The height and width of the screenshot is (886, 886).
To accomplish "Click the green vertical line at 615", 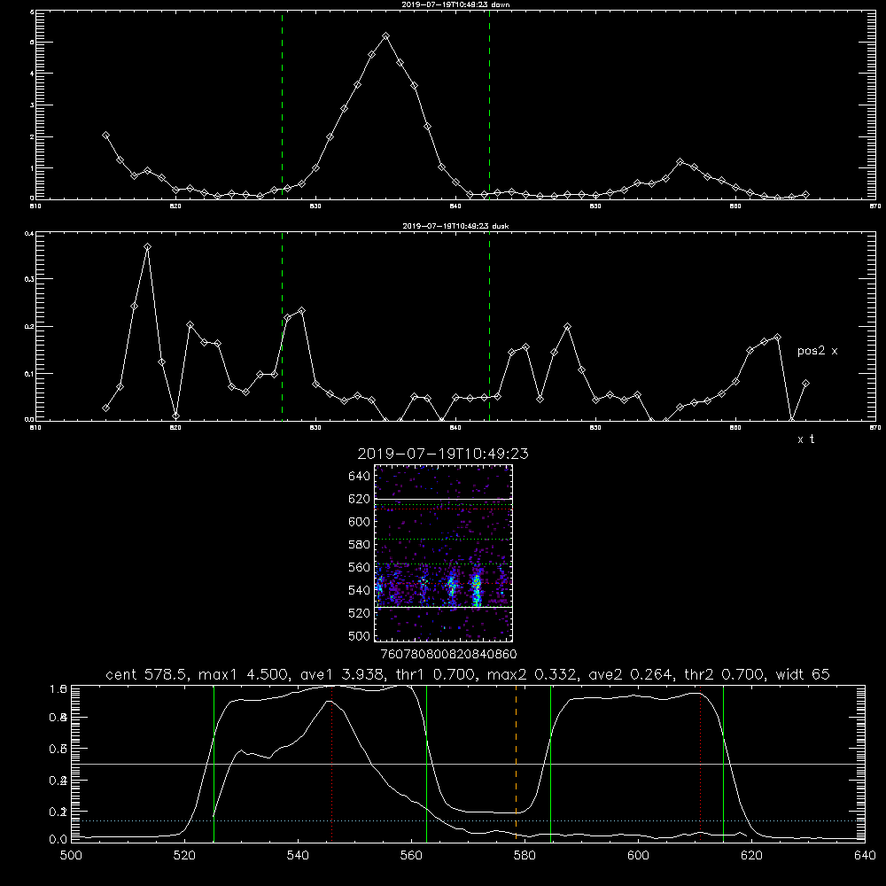I will click(723, 763).
